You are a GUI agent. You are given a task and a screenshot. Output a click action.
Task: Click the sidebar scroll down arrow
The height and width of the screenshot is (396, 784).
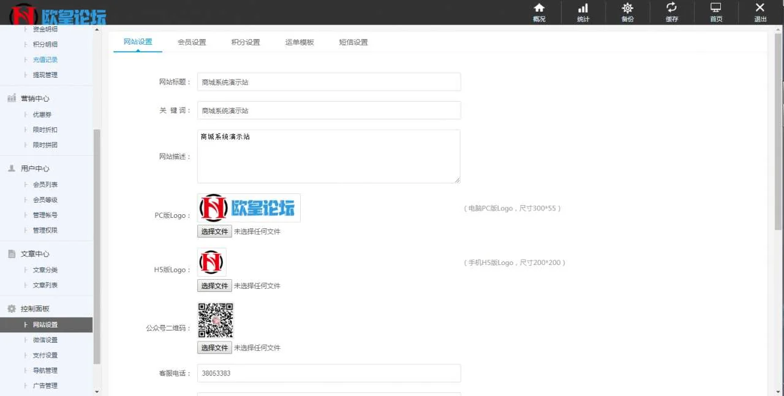(x=97, y=391)
